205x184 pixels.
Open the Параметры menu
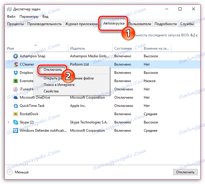(x=29, y=17)
